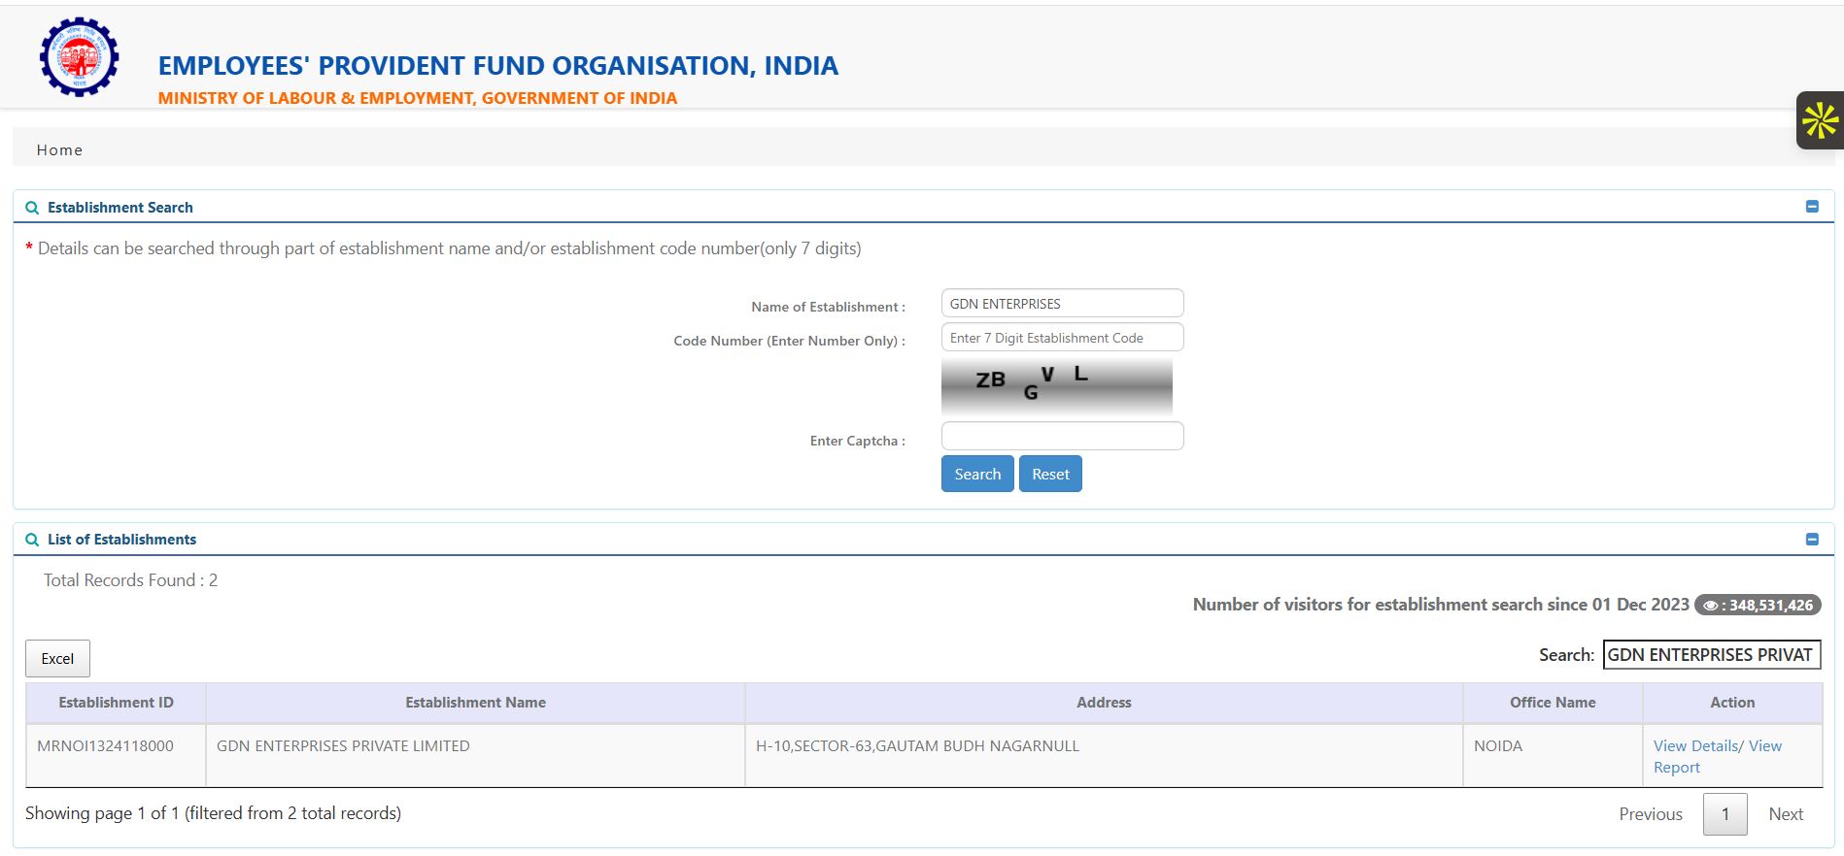Click the visitor count eye badge
The width and height of the screenshot is (1844, 856).
coord(1757,605)
